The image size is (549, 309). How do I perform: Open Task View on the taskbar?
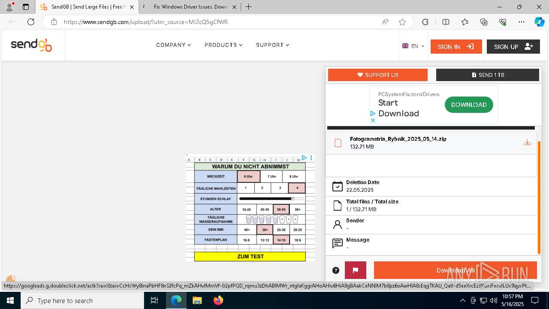(x=155, y=300)
